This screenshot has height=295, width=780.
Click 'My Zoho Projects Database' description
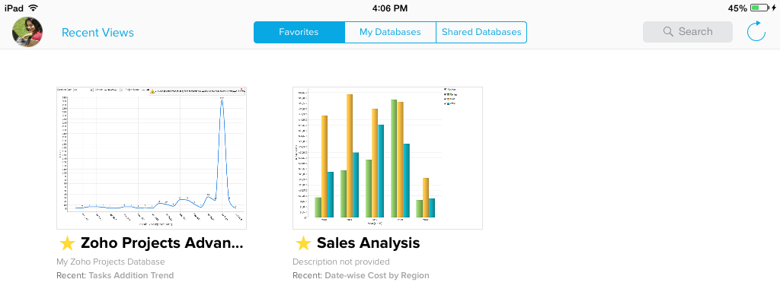click(x=110, y=262)
